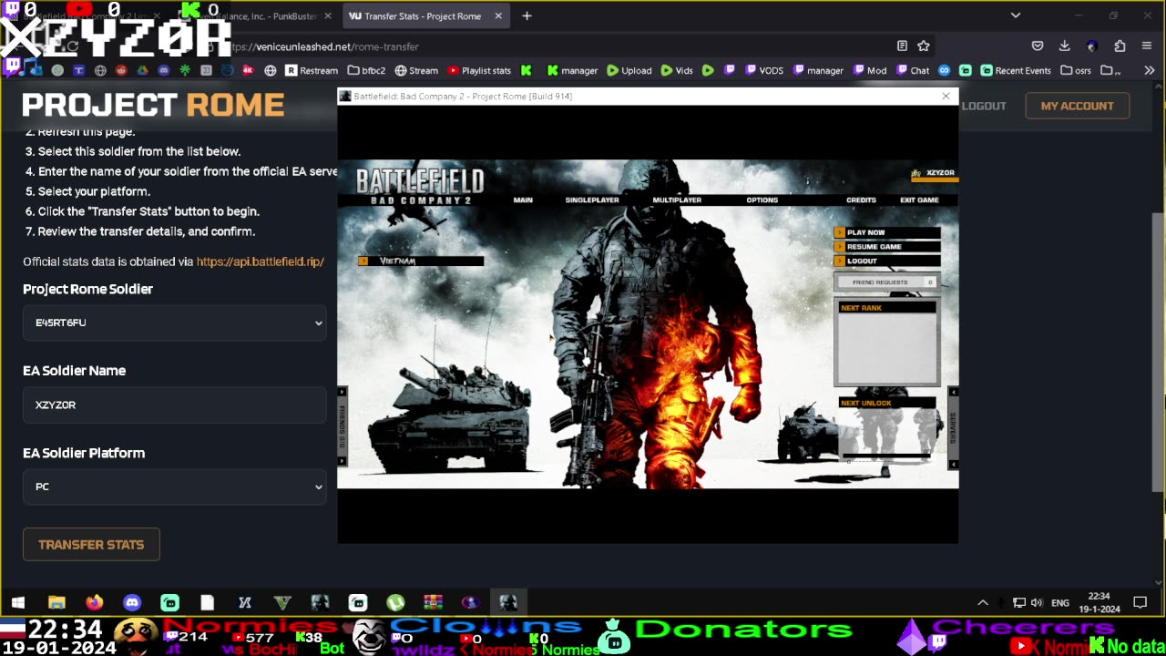
Task: Select the MAIN menu item in game
Action: pyautogui.click(x=523, y=200)
